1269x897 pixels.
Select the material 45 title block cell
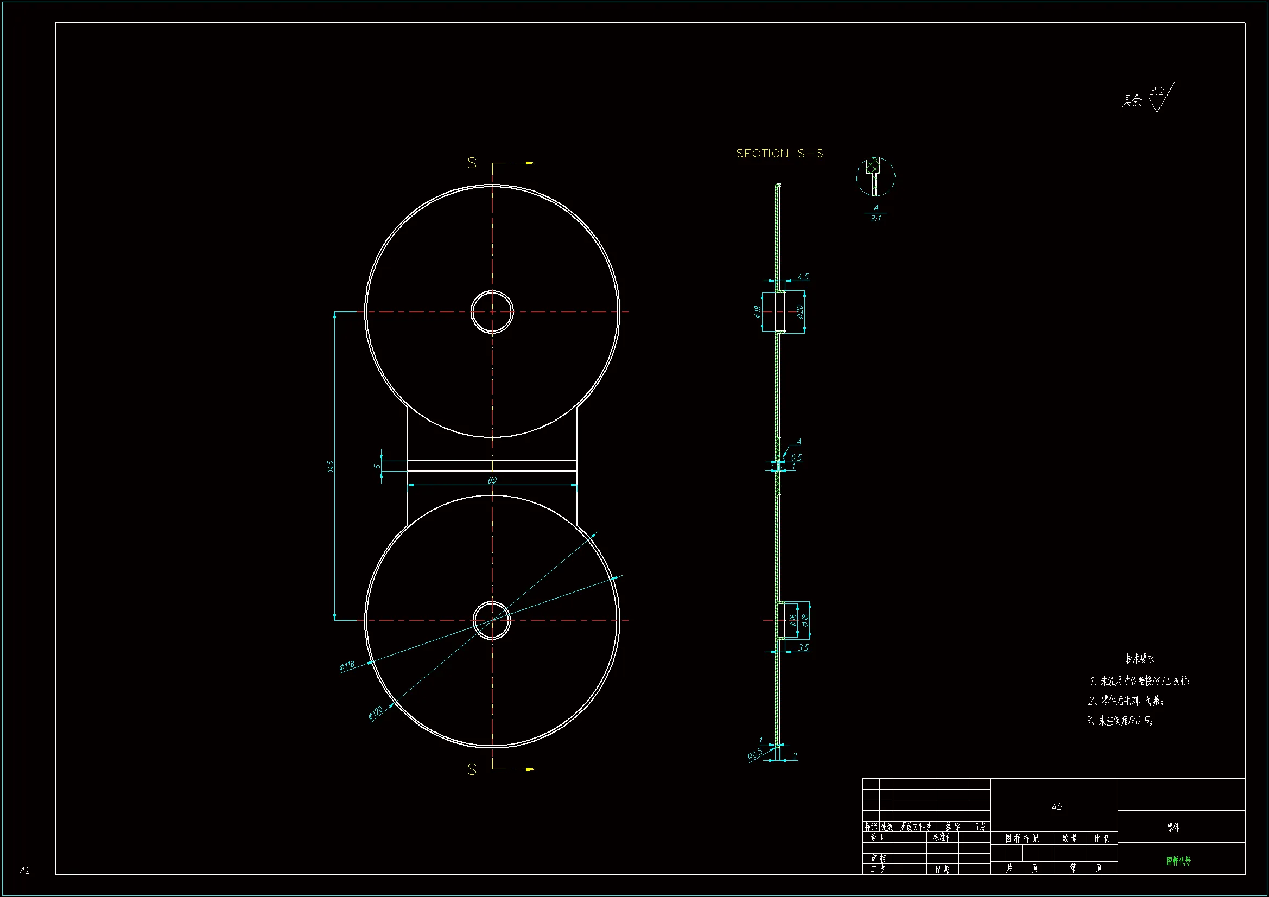[1057, 806]
